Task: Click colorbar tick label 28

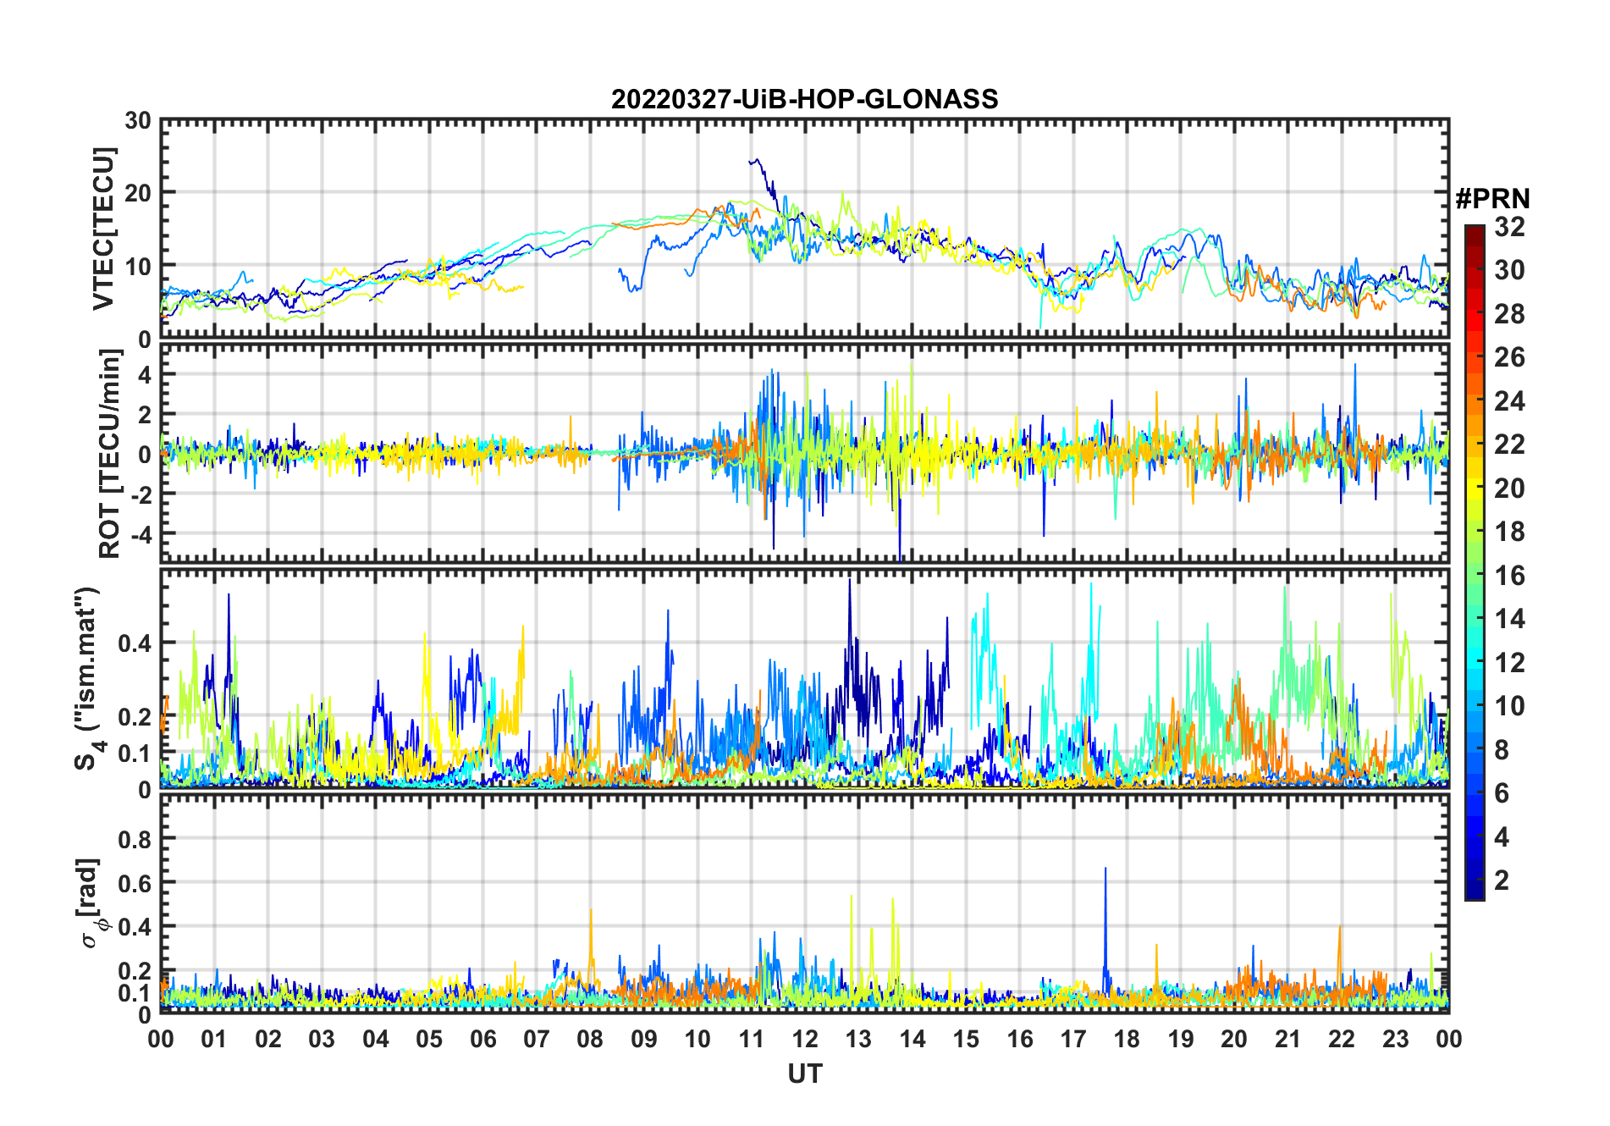Action: click(1509, 314)
